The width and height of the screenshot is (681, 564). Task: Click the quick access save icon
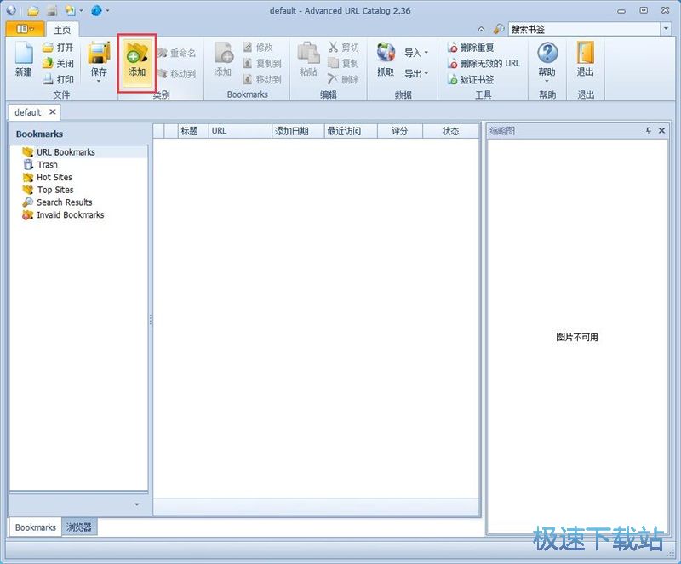[52, 10]
